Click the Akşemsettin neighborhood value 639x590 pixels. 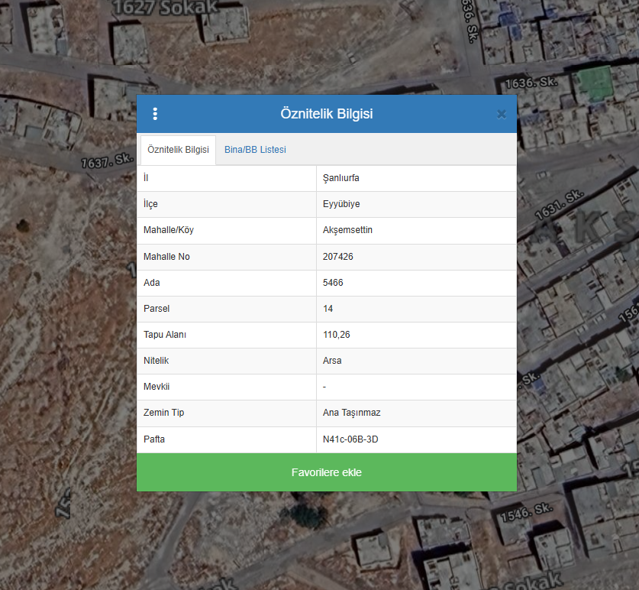[x=347, y=230]
